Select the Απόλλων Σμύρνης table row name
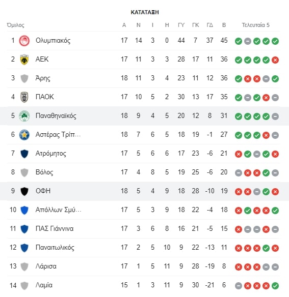 click(58, 210)
